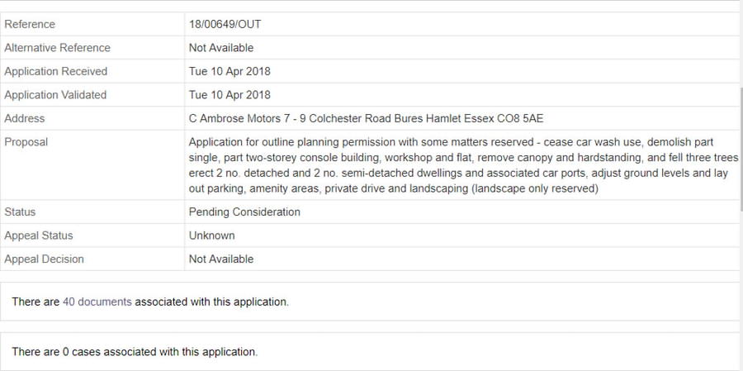Click the reference number 18/00649/OUT
The image size is (743, 371).
[225, 24]
